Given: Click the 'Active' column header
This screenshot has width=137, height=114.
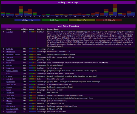Looking at the screenshot, I should click(x=32, y=29).
